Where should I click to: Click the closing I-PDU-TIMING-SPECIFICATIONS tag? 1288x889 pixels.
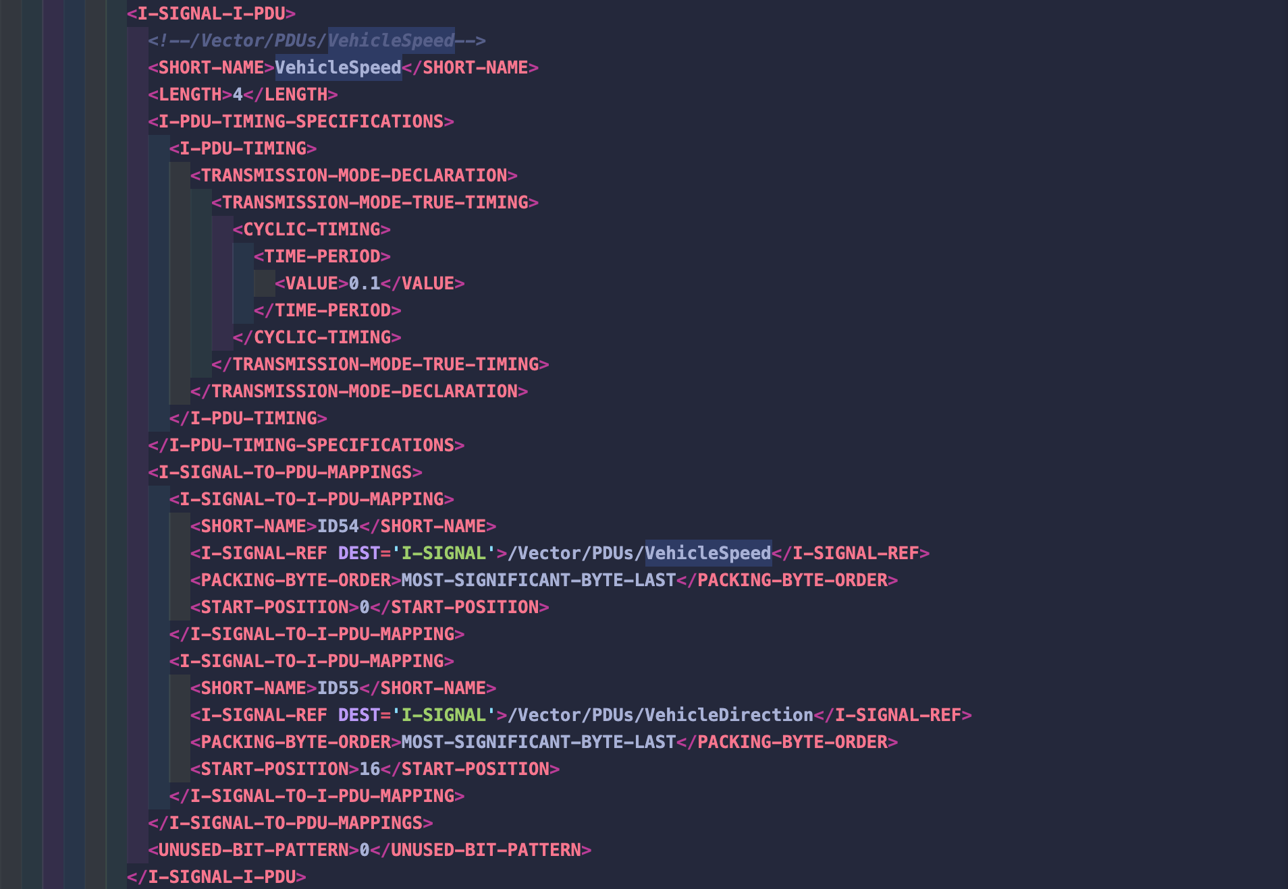pos(306,445)
